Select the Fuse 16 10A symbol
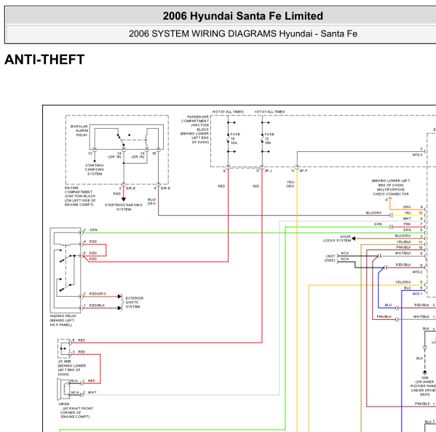The height and width of the screenshot is (432, 436). point(229,138)
